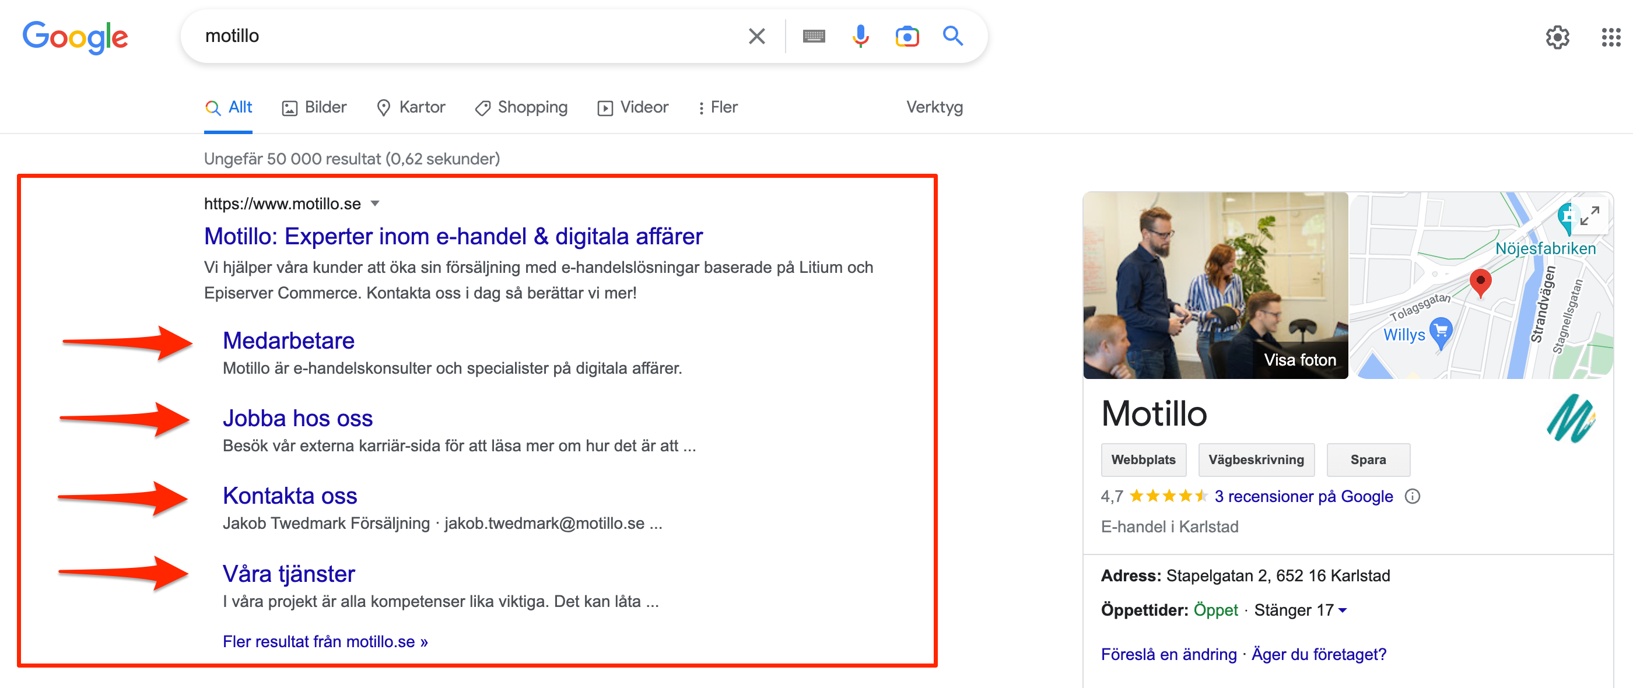Expand opening hours Stänger 17 arrow
1633x688 pixels.
[1342, 610]
